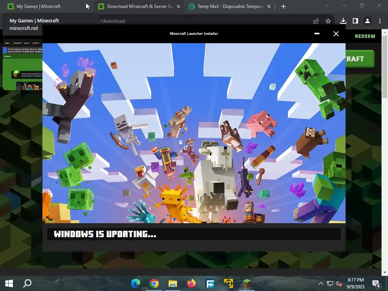388x291 pixels.
Task: Open File Explorer from taskbar
Action: pyautogui.click(x=173, y=283)
